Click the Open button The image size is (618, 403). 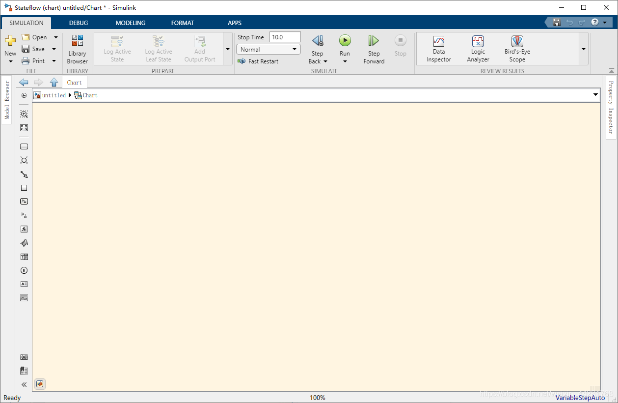tap(34, 37)
